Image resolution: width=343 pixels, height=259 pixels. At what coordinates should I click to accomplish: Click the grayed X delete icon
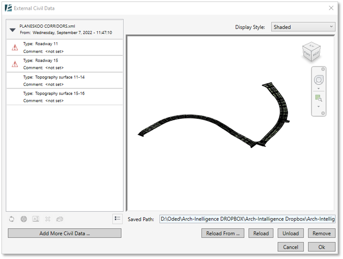(48, 219)
